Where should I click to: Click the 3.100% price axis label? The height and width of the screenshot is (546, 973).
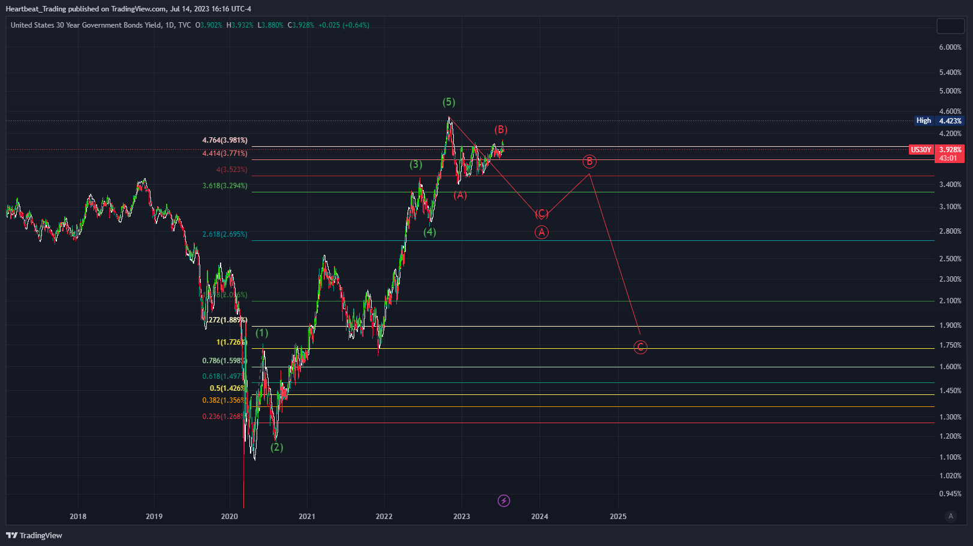click(950, 207)
